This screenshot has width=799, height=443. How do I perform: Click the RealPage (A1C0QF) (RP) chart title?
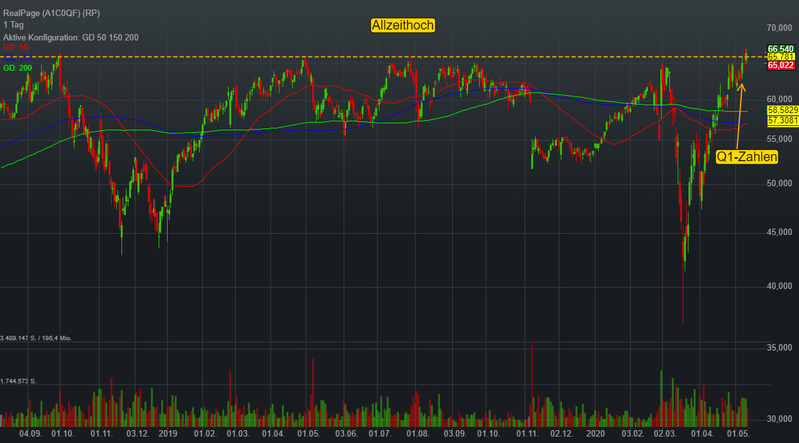[x=51, y=13]
